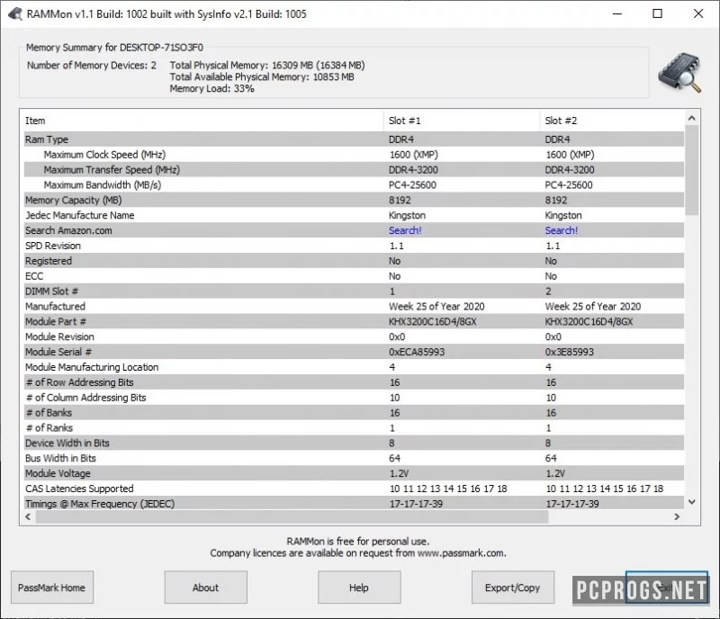Select Timings @ Max Frequency (JEDEC) row
Image resolution: width=720 pixels, height=619 pixels.
point(354,503)
